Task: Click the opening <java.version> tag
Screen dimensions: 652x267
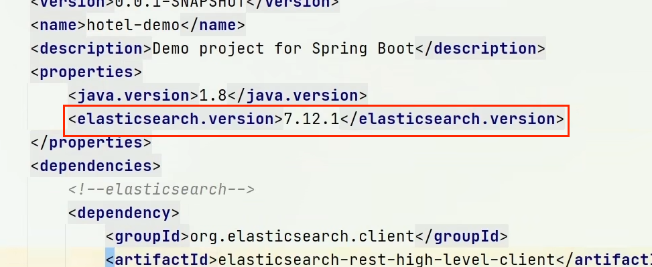Action: coord(133,96)
